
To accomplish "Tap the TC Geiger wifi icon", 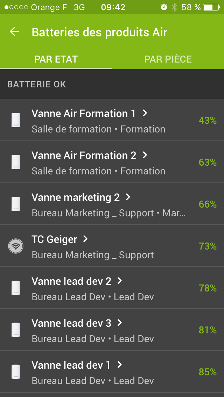I will (x=15, y=246).
